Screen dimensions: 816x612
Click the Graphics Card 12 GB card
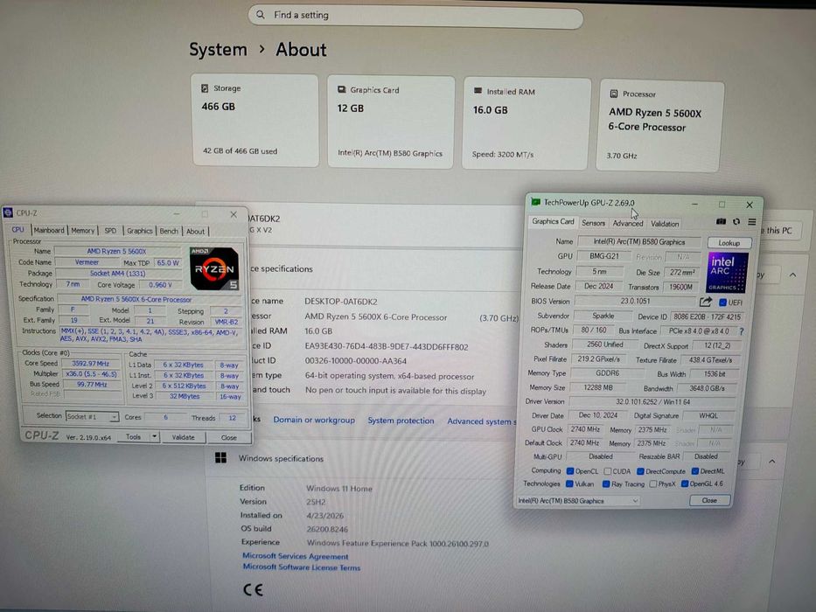pyautogui.click(x=391, y=122)
